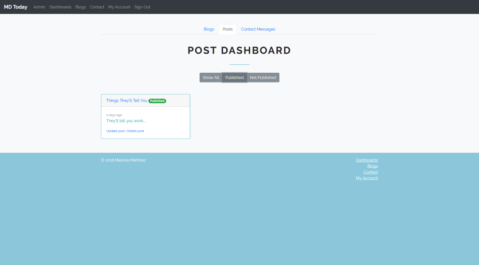
Task: Open the footer Contact link
Action: [x=370, y=172]
